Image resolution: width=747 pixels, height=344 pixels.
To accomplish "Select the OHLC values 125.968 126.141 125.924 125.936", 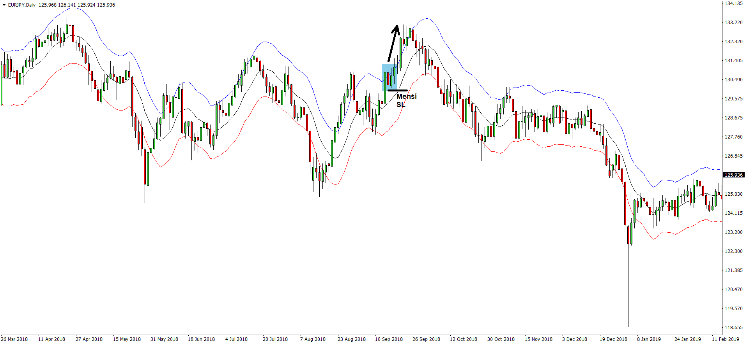I will click(x=77, y=5).
